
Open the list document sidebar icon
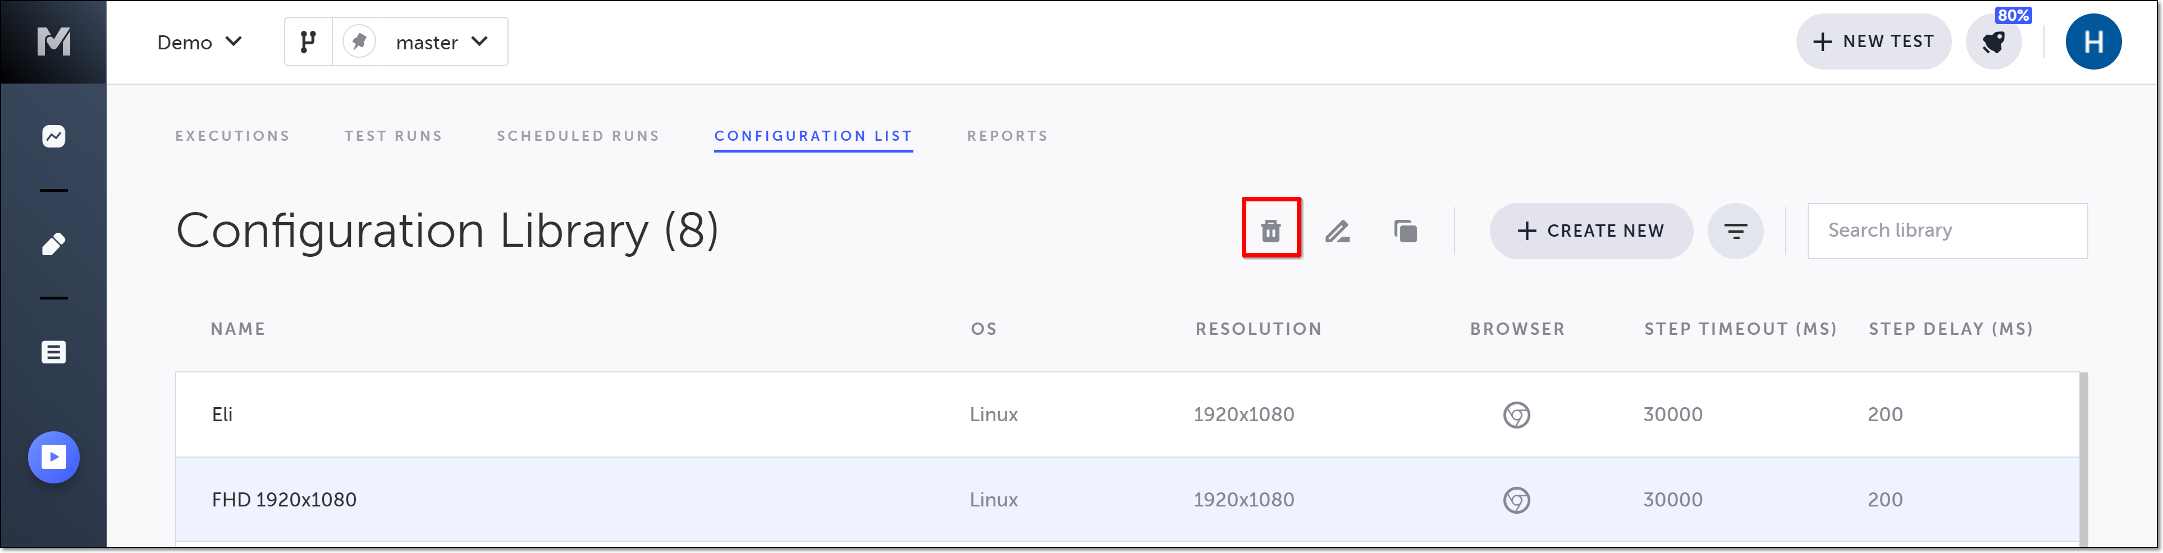pos(54,352)
